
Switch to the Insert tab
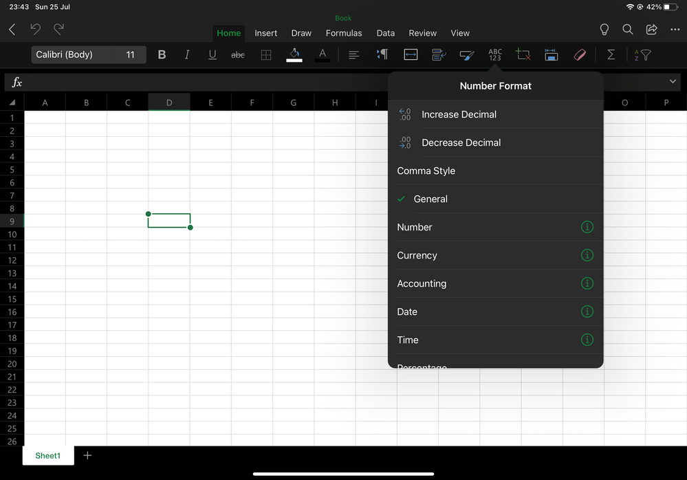coord(266,33)
